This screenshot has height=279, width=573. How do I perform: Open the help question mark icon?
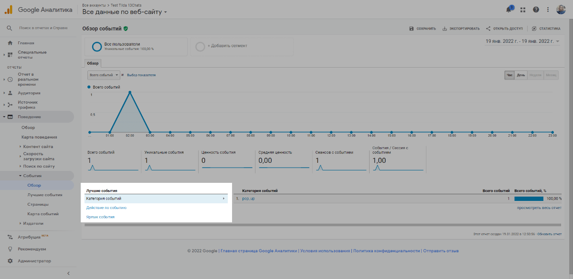click(x=536, y=10)
